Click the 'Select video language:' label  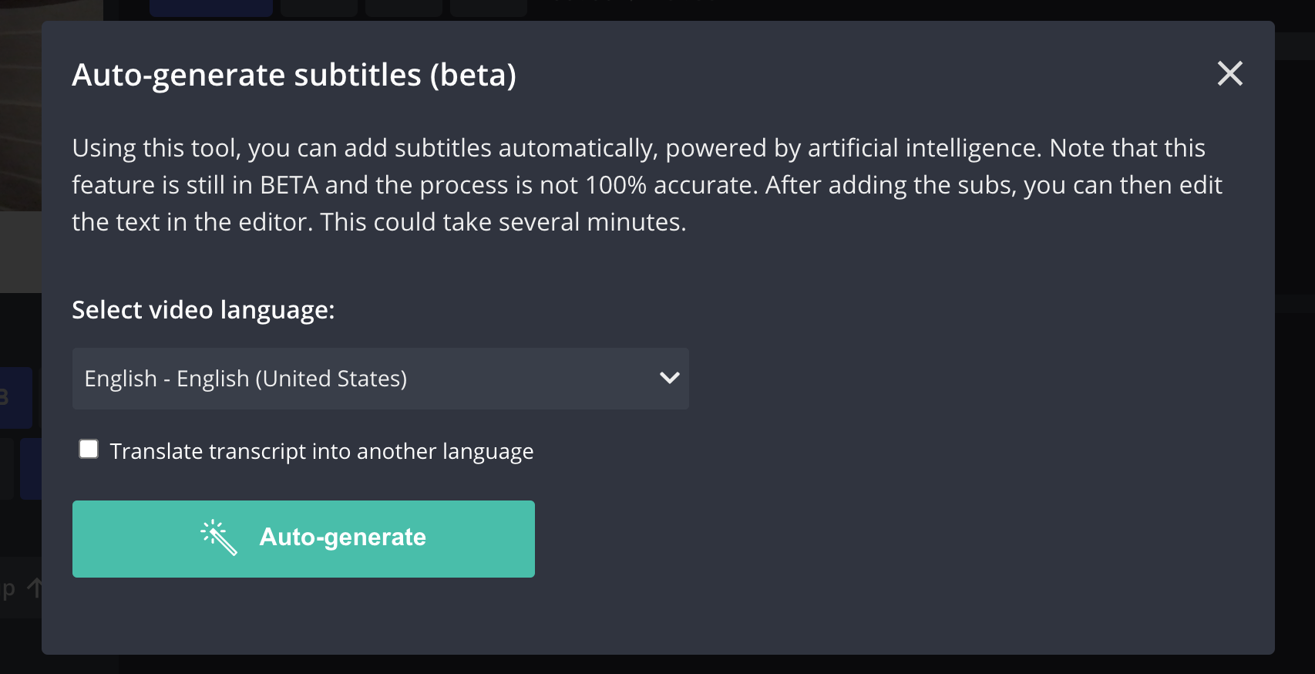pos(203,310)
